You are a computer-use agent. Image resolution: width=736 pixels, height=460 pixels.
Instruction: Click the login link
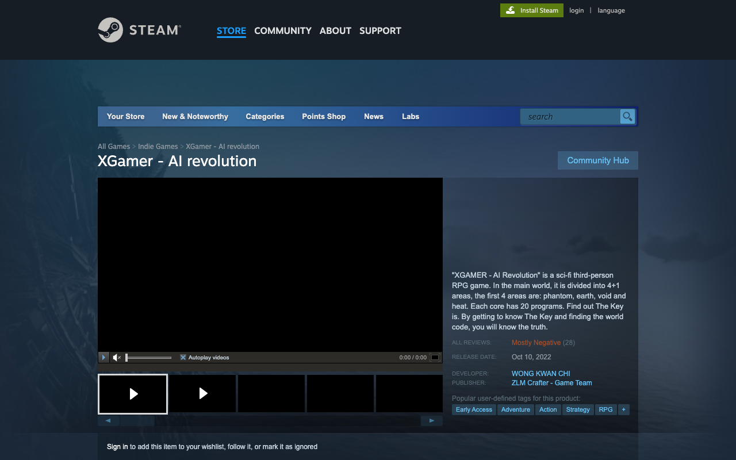click(x=576, y=10)
